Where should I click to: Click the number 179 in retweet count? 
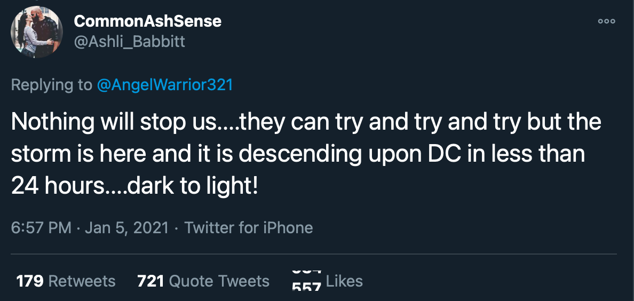(30, 281)
